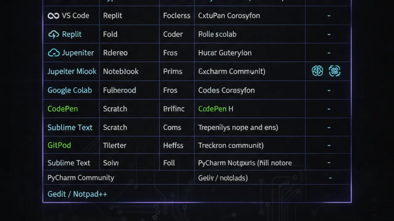Click the white Sublime Text row label

[x=69, y=163]
